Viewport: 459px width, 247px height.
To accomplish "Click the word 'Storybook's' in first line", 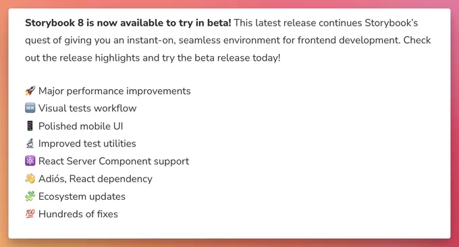I will point(391,23).
